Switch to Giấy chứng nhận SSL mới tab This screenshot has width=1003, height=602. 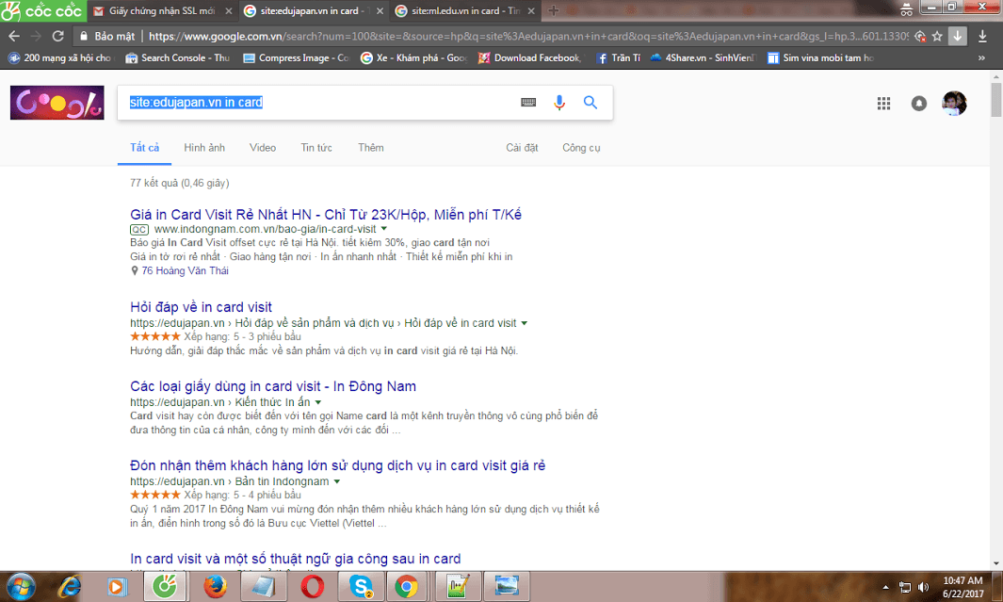coord(162,11)
